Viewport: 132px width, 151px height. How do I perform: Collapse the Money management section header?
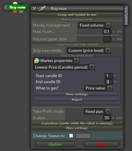[x=77, y=20]
